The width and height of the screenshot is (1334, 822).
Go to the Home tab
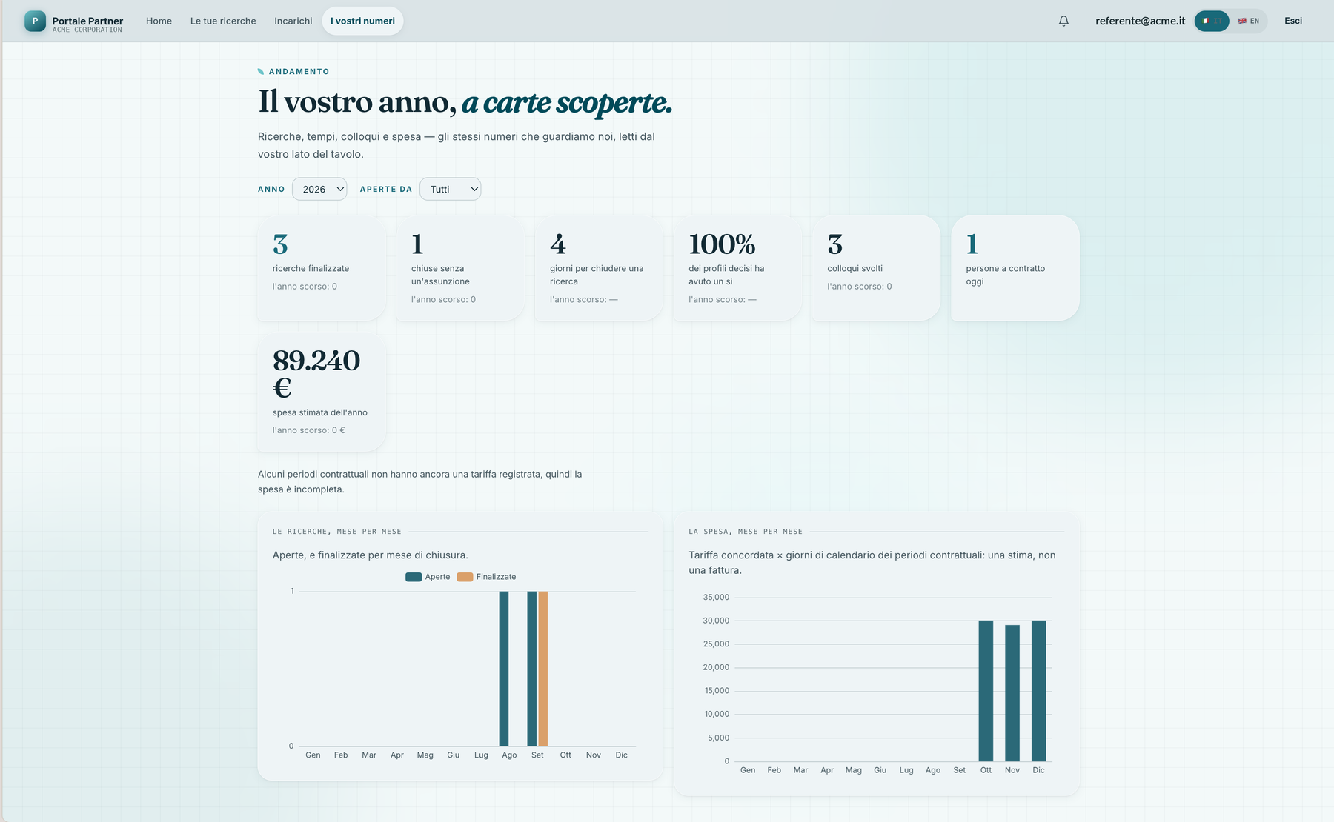click(159, 21)
